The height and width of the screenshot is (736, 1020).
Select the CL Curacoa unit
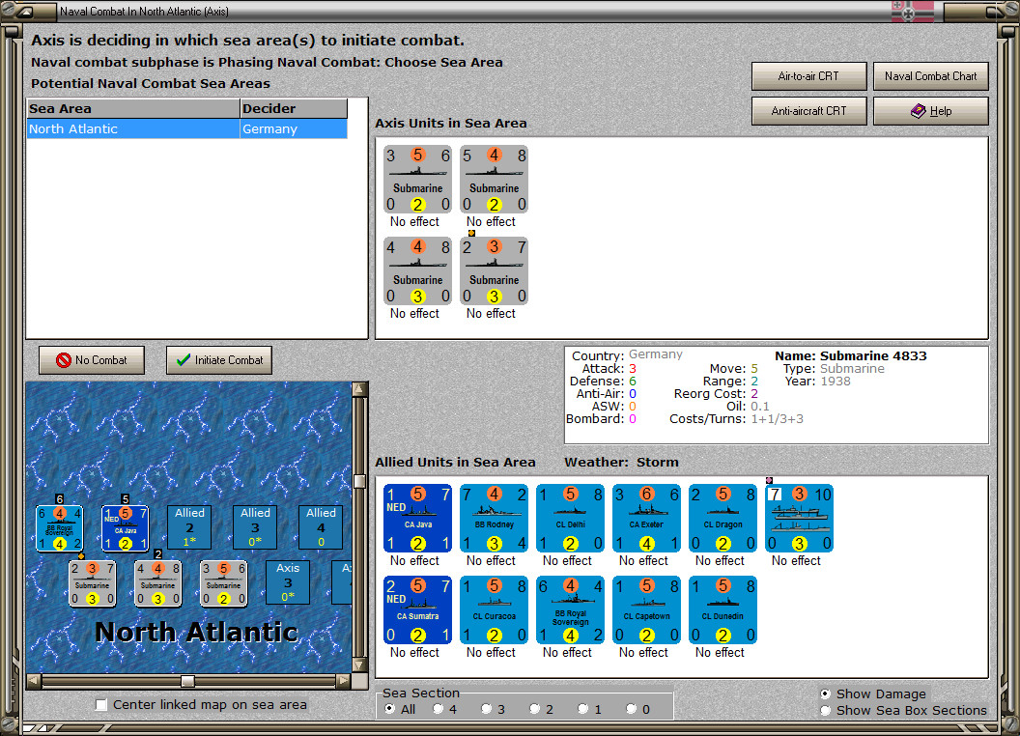tap(494, 610)
